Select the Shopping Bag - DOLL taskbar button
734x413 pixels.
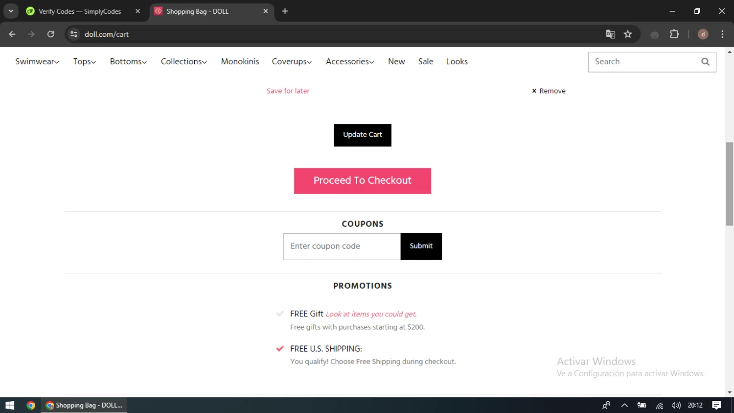(x=84, y=405)
